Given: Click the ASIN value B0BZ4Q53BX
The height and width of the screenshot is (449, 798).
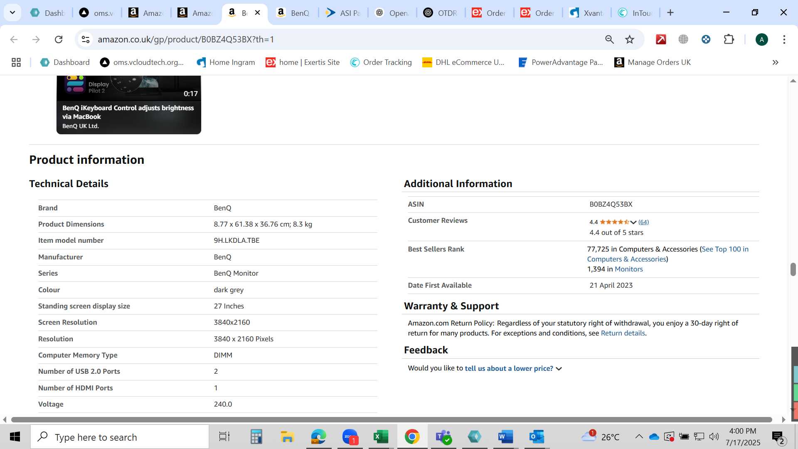Looking at the screenshot, I should 611,204.
